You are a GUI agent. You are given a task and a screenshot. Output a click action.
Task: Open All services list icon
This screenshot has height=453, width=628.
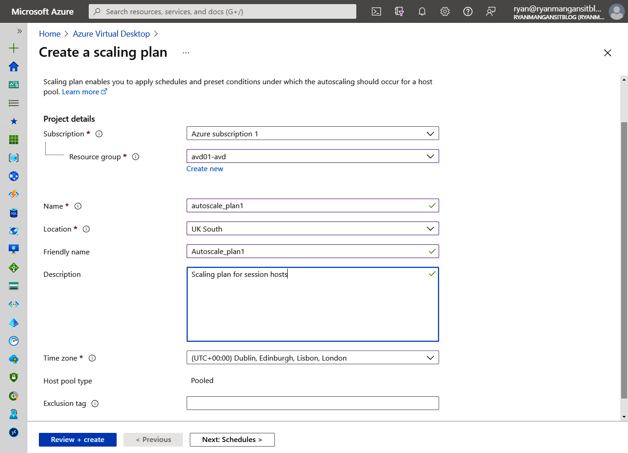[x=14, y=103]
